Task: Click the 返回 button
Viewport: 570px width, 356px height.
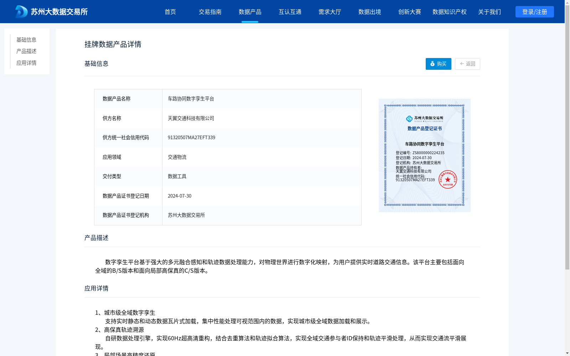Action: click(x=467, y=64)
